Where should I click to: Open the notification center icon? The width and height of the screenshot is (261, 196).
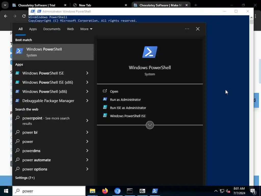point(253,191)
